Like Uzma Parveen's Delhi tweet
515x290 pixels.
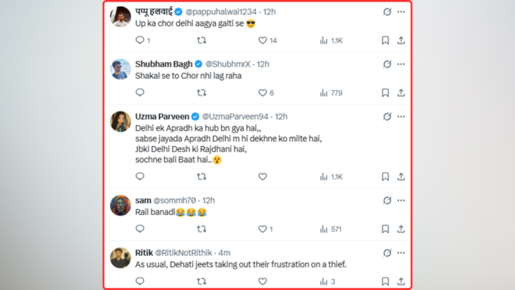(263, 176)
